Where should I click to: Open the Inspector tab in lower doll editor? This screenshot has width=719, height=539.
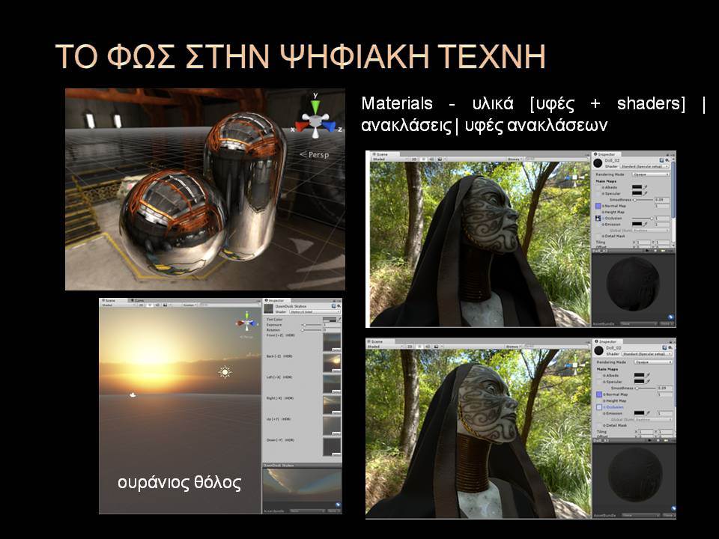[606, 342]
